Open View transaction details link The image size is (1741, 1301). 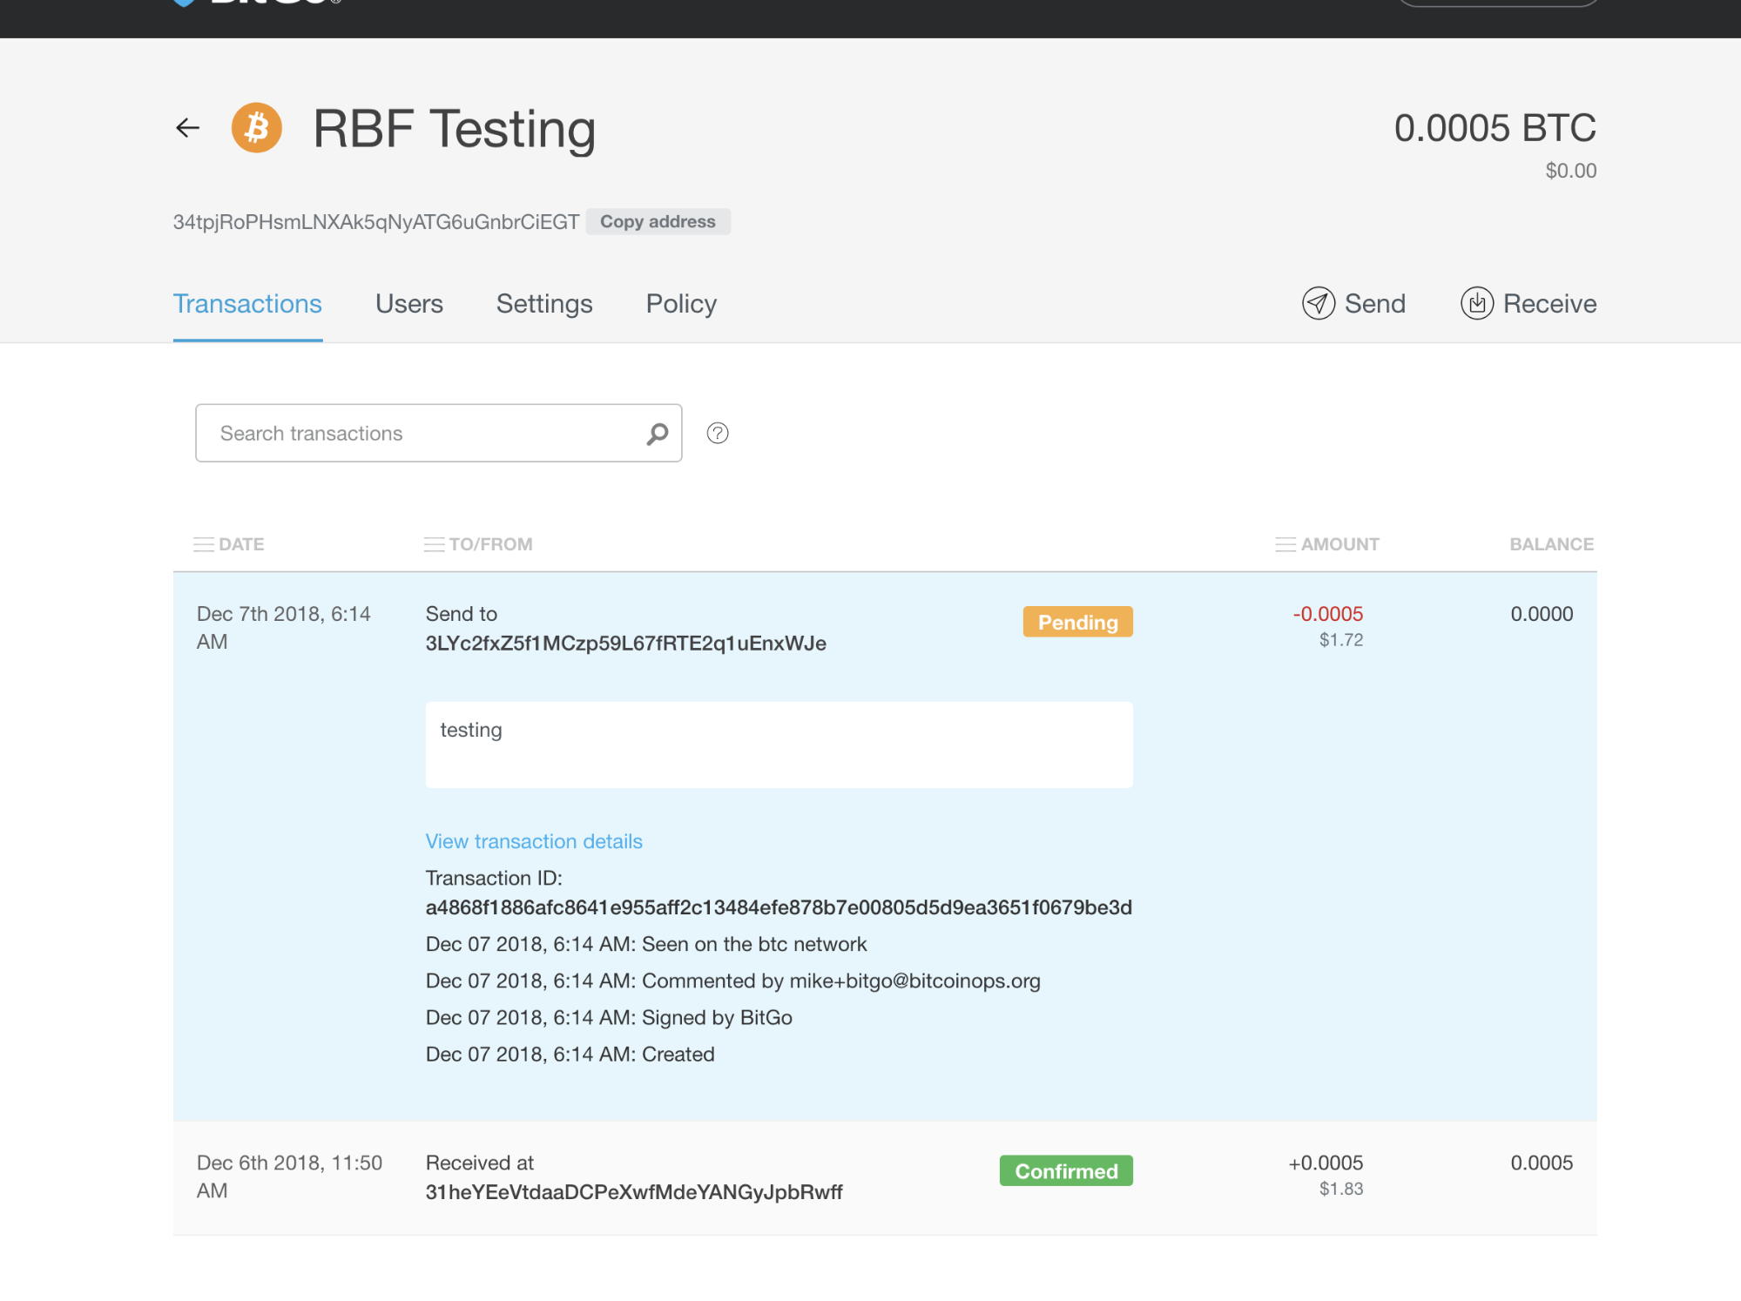[534, 841]
